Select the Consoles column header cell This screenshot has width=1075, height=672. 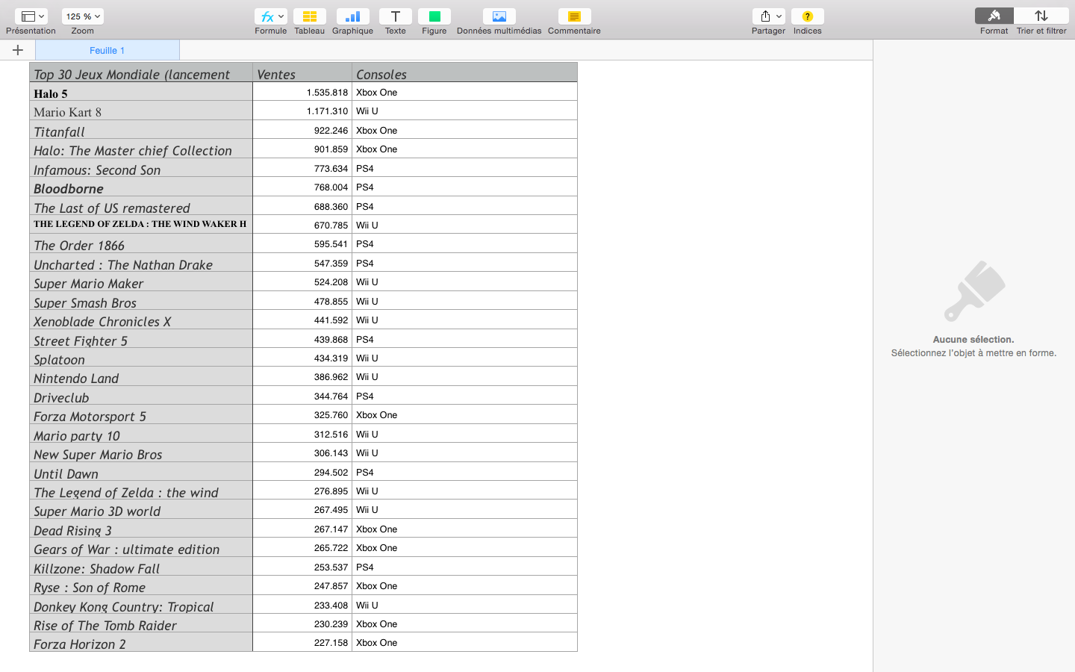[x=464, y=72]
